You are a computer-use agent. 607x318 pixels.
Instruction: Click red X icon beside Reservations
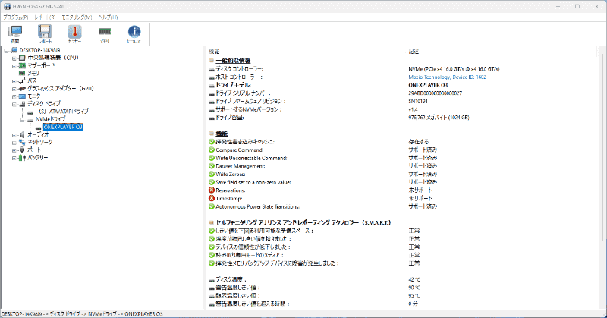coord(212,190)
